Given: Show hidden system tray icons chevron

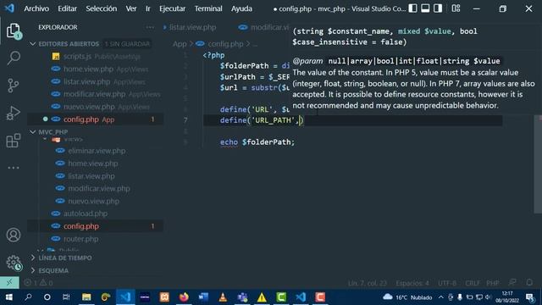Looking at the screenshot, I should pyautogui.click(x=440, y=297).
